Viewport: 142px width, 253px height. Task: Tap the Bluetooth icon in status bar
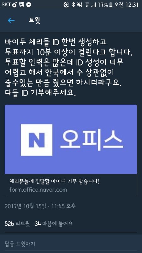(x=73, y=5)
